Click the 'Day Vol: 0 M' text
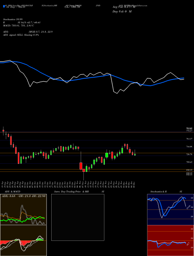This screenshot has width=194, height=256. [122, 12]
